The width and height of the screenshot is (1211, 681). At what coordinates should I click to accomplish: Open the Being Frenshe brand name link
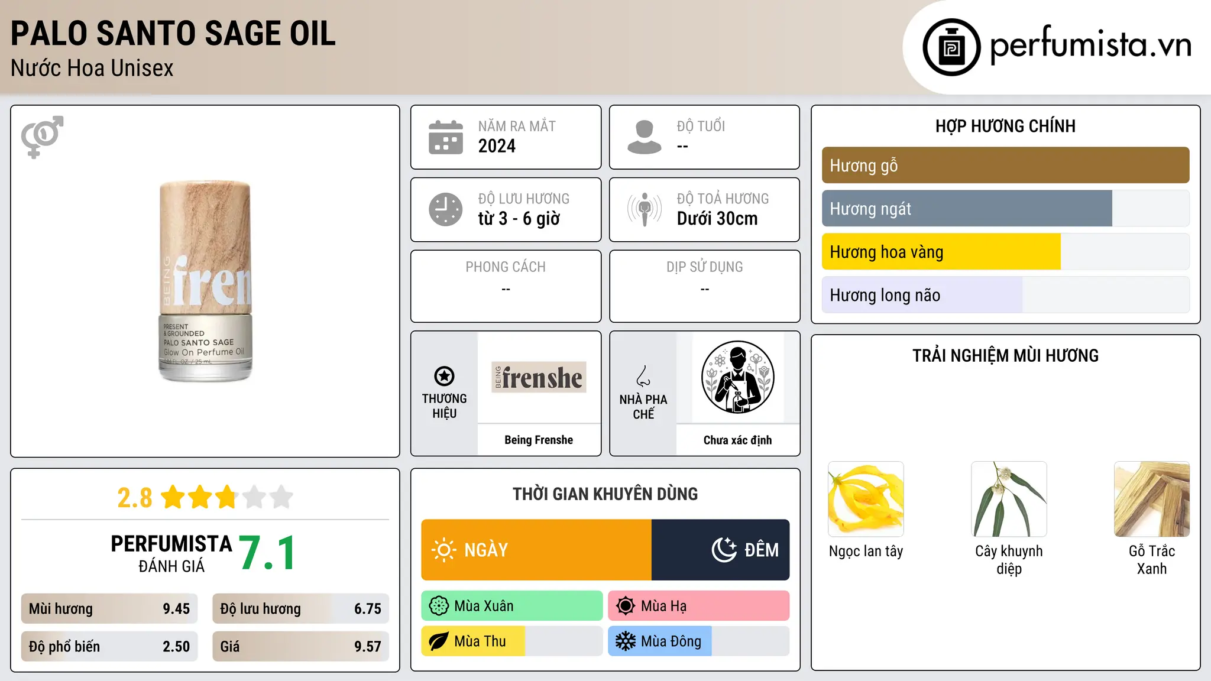(x=539, y=440)
